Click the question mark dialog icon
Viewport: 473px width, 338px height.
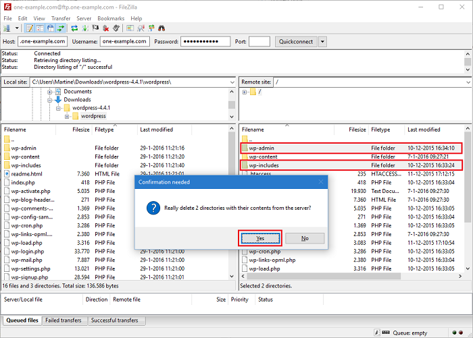tap(153, 208)
